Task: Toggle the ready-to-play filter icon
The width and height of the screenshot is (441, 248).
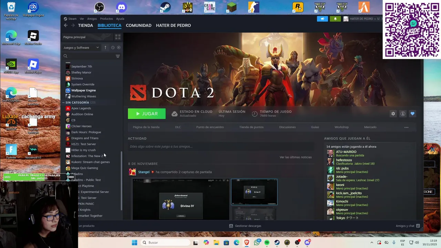Action: (x=119, y=48)
